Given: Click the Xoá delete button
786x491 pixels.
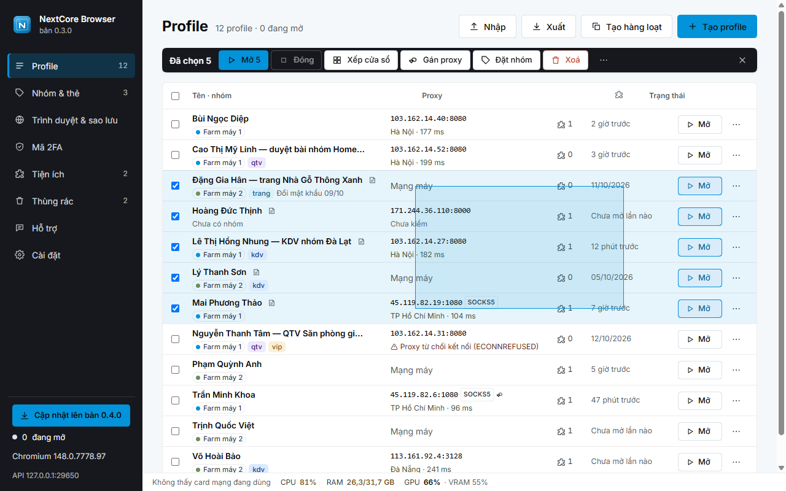Looking at the screenshot, I should pyautogui.click(x=566, y=60).
